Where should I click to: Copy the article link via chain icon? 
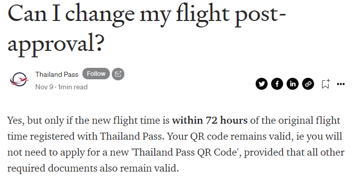308,84
